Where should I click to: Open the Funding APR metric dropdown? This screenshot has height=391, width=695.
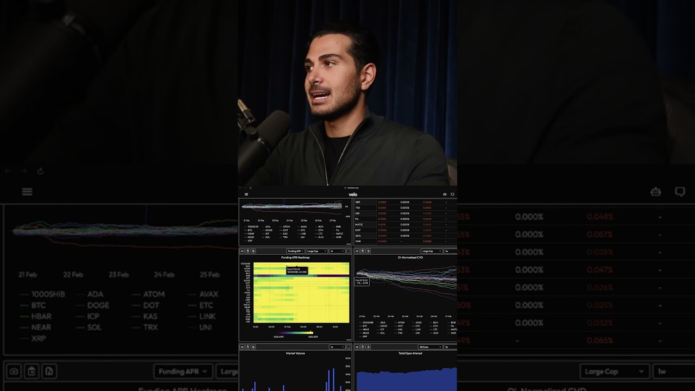[x=295, y=251]
